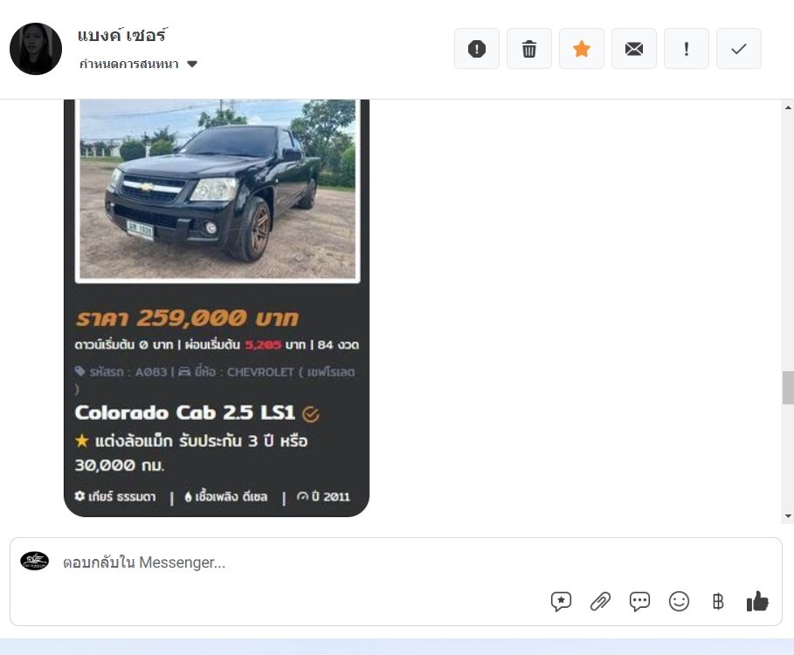
Task: Send a thumbs-up like
Action: click(757, 602)
